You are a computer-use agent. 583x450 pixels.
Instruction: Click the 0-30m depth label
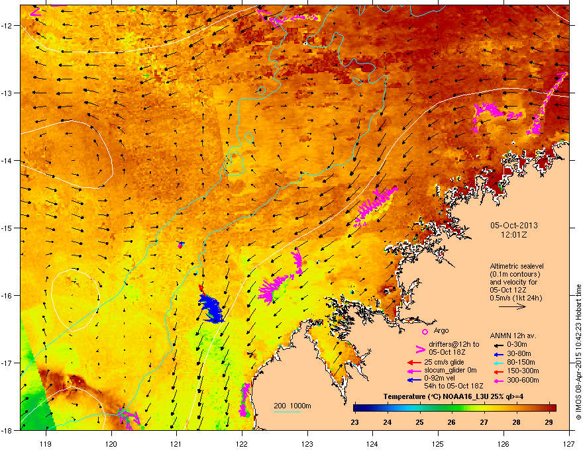[517, 345]
